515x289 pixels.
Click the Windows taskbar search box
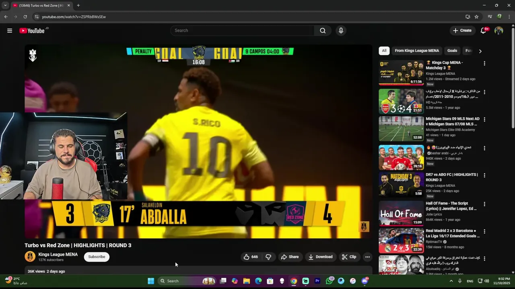(187, 281)
